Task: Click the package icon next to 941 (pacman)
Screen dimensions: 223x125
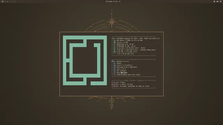Action: pos(115,71)
